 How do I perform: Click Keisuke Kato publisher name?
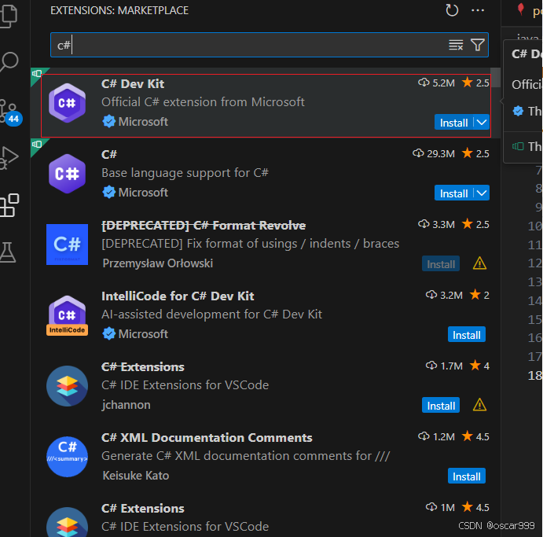(136, 476)
